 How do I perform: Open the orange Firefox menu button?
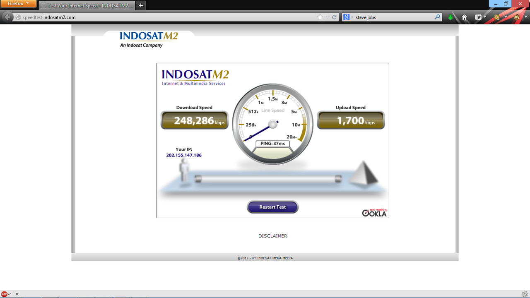[x=18, y=3]
